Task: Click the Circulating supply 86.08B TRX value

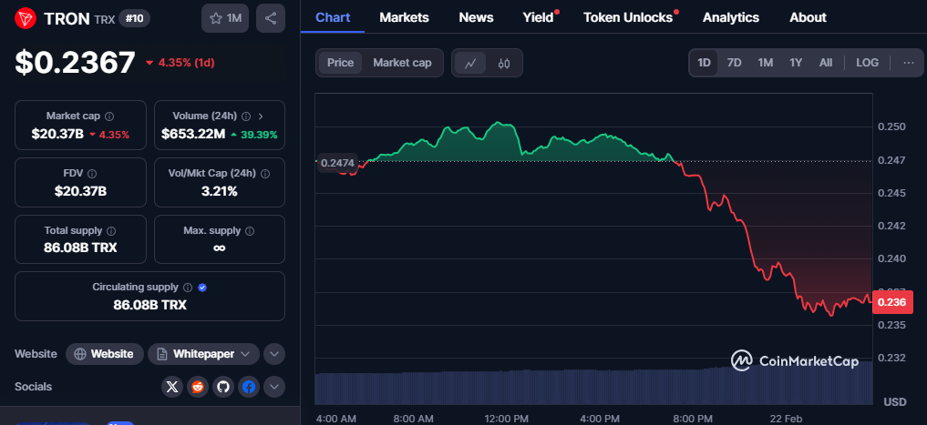Action: pos(149,305)
